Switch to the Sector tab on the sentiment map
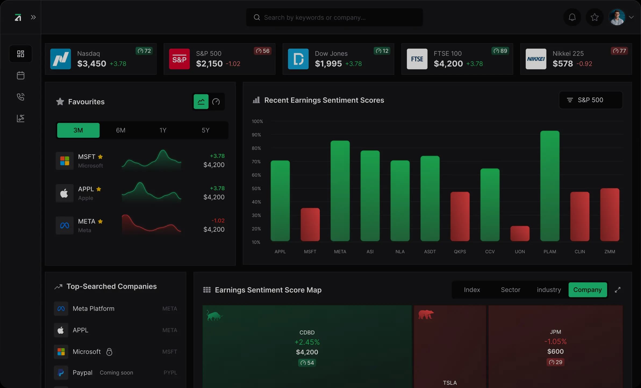Image resolution: width=641 pixels, height=388 pixels. (510, 290)
